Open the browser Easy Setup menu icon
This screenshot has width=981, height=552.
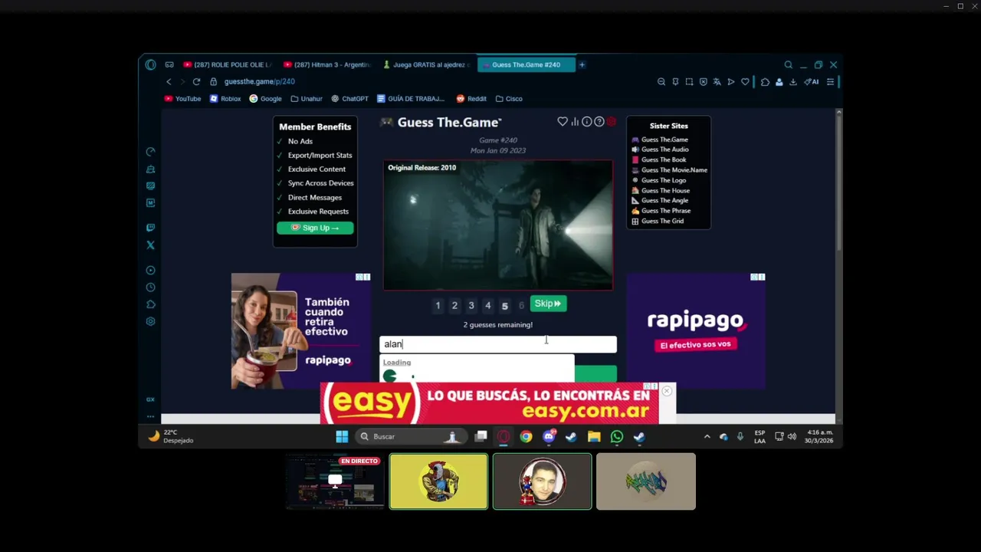coord(830,82)
